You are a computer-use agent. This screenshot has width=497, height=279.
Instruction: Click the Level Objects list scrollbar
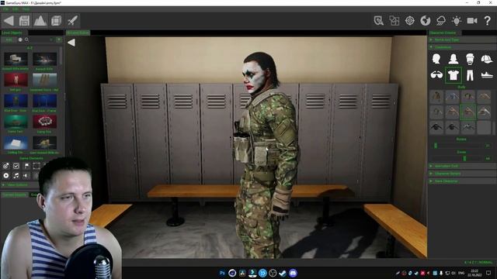pyautogui.click(x=61, y=57)
